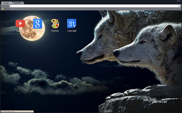This screenshot has height=113, width=182.
Task: Click the forward navigation arrow
Action: point(5,6)
